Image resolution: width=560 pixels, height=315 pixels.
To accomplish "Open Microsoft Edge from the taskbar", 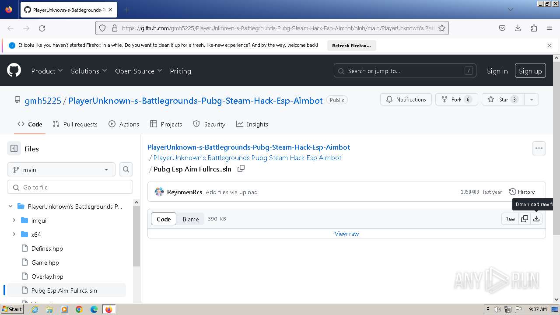I will pyautogui.click(x=94, y=309).
